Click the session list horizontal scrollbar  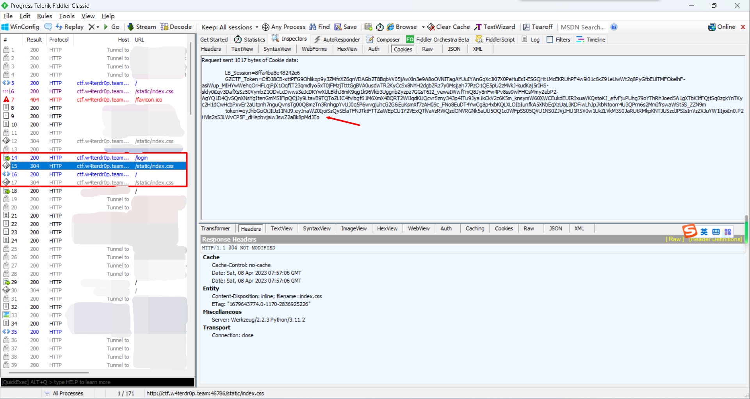47,373
